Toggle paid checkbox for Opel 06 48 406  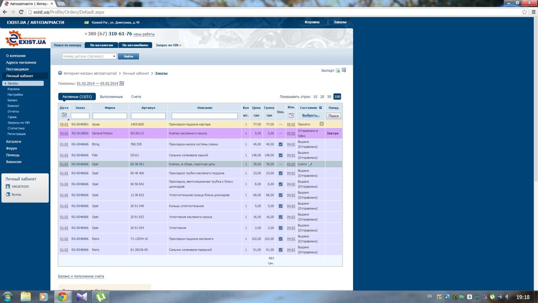click(281, 173)
